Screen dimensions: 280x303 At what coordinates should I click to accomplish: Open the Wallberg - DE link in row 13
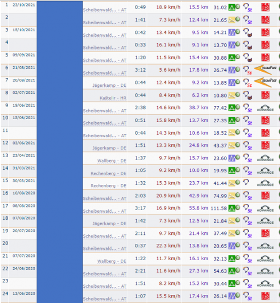(112, 161)
